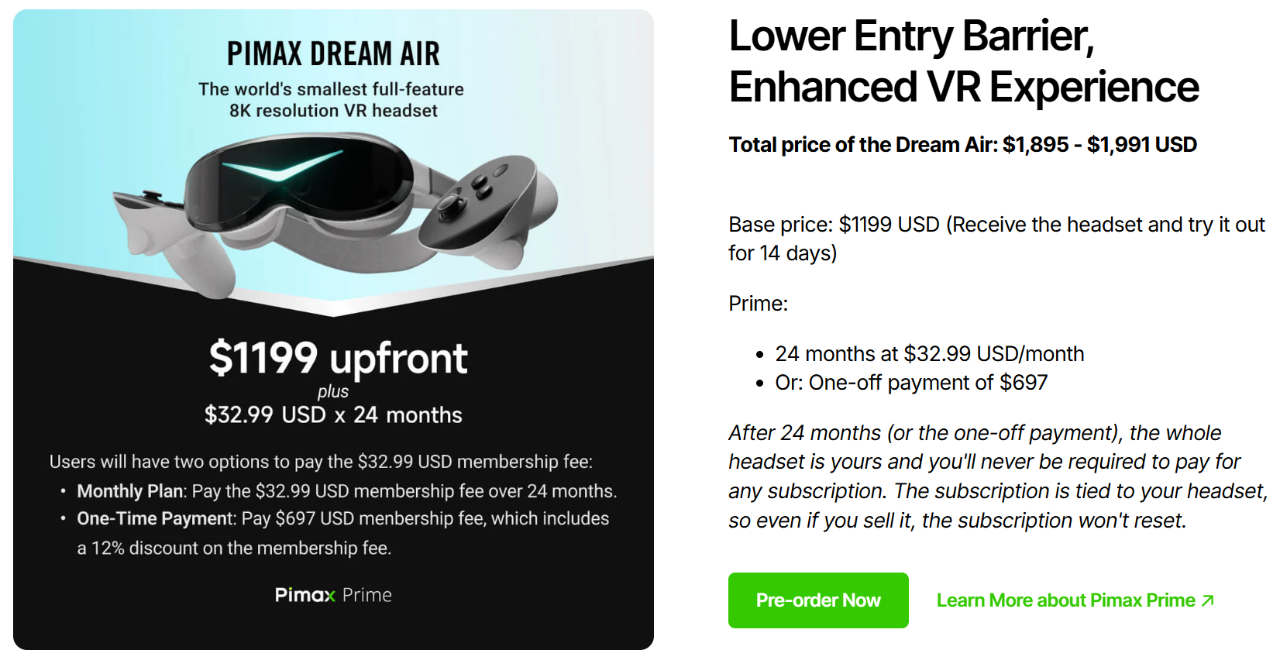Open Learn More about Pimax Prime link
This screenshot has height=657, width=1280.
pyautogui.click(x=1075, y=600)
